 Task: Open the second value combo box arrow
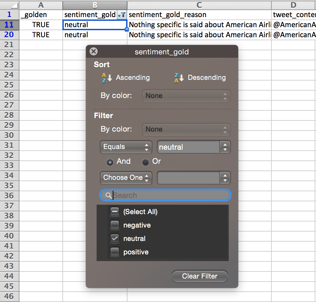tap(225, 178)
